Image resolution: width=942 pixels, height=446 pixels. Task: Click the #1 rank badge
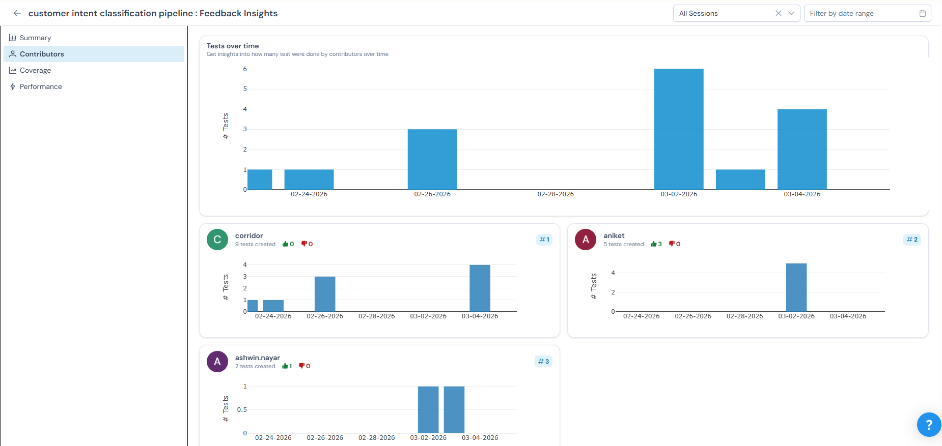(544, 240)
